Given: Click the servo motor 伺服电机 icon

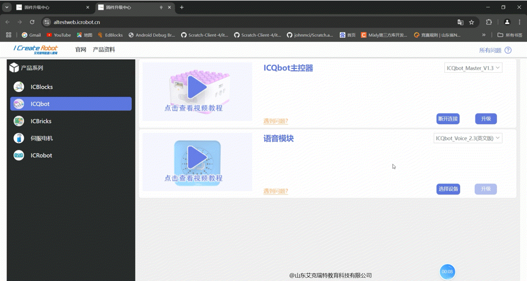Looking at the screenshot, I should [x=19, y=138].
